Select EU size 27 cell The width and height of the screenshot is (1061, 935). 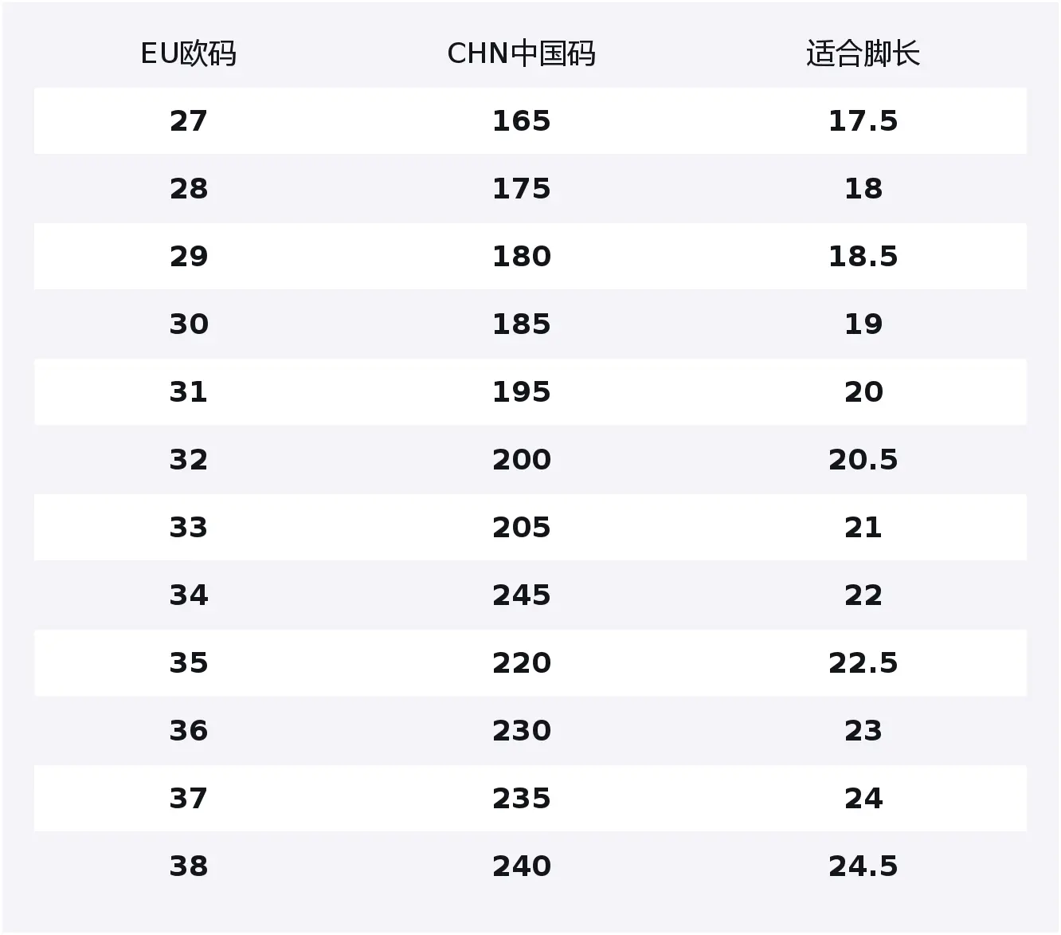189,121
